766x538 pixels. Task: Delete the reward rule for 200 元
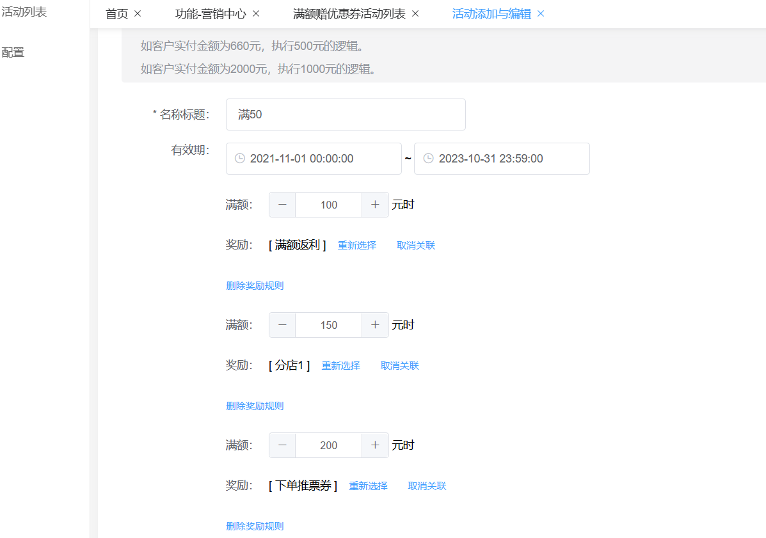[255, 526]
